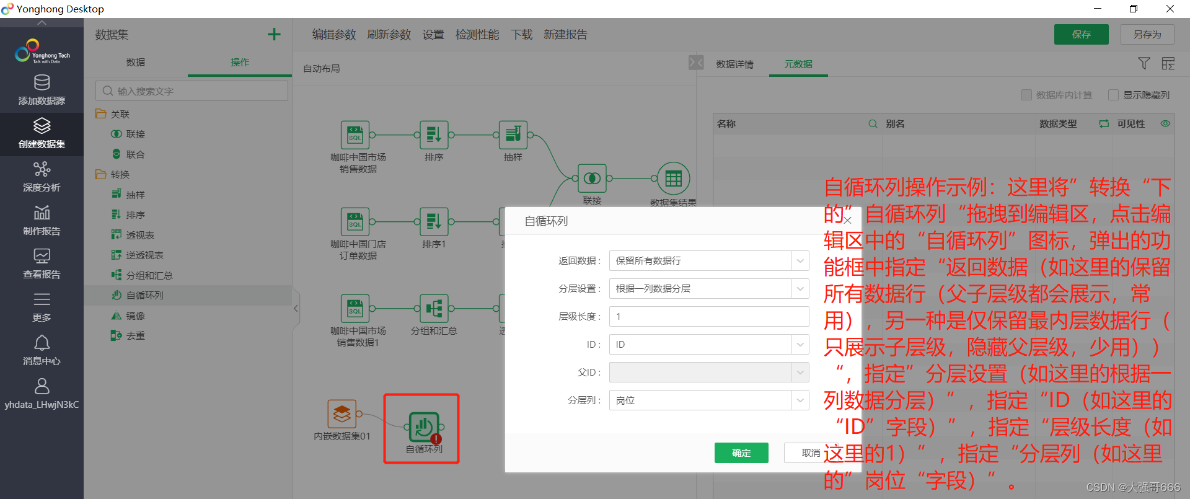1190x499 pixels.
Task: Click search icon in 名称 column header
Action: pyautogui.click(x=873, y=123)
